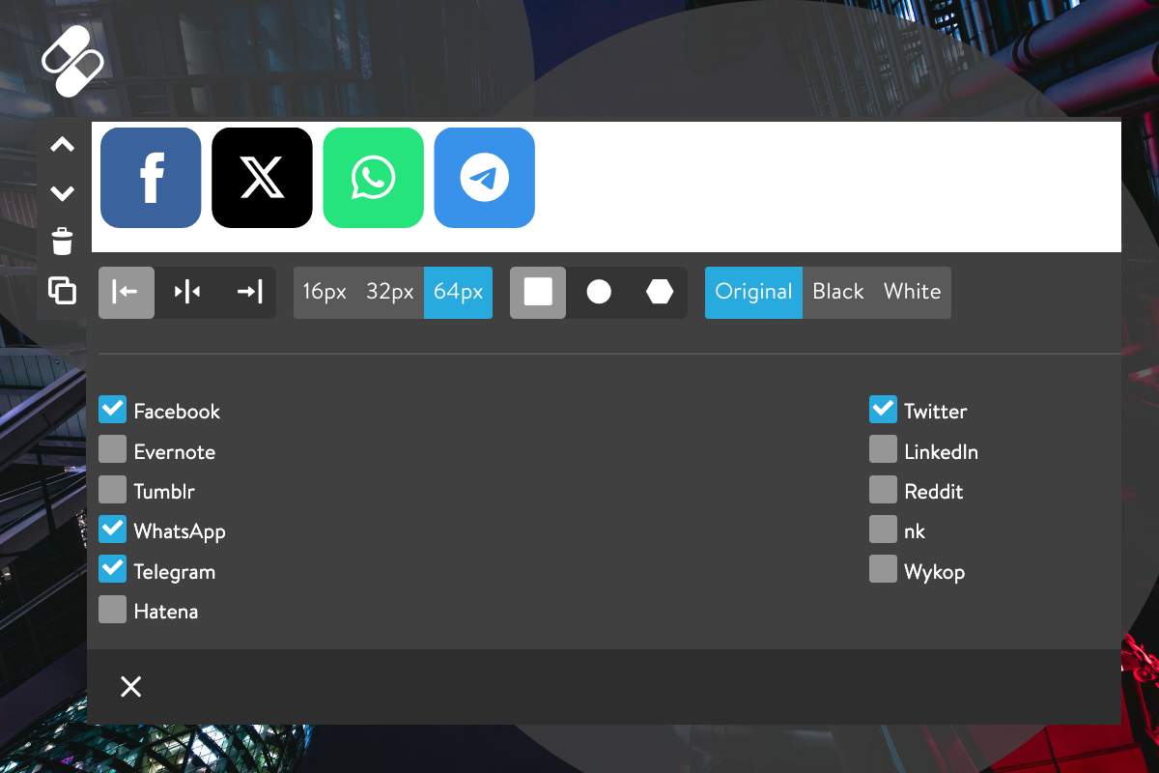Enable the Reddit checkbox
This screenshot has height=773, width=1159.
883,489
